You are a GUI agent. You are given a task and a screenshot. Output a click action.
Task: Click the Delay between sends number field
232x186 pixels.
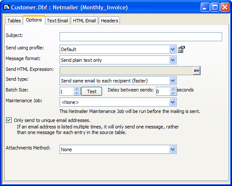(x=163, y=91)
